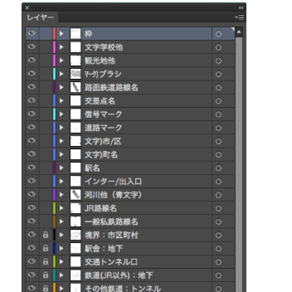
Task: Select the 河川他（青文字）layer thumbnail
Action: click(x=76, y=195)
